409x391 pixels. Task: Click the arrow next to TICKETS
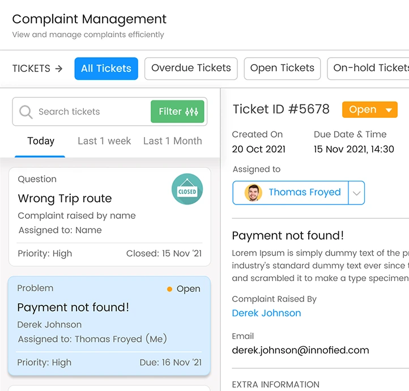(59, 69)
